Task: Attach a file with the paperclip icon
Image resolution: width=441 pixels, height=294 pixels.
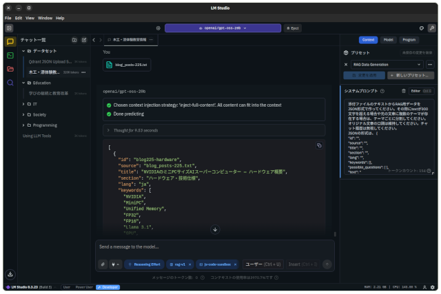Action: pyautogui.click(x=103, y=264)
